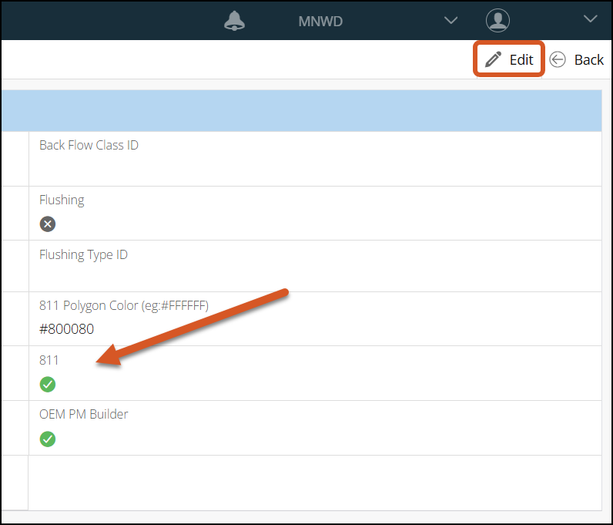
Task: Click the 811 Polygon Color label
Action: point(123,305)
